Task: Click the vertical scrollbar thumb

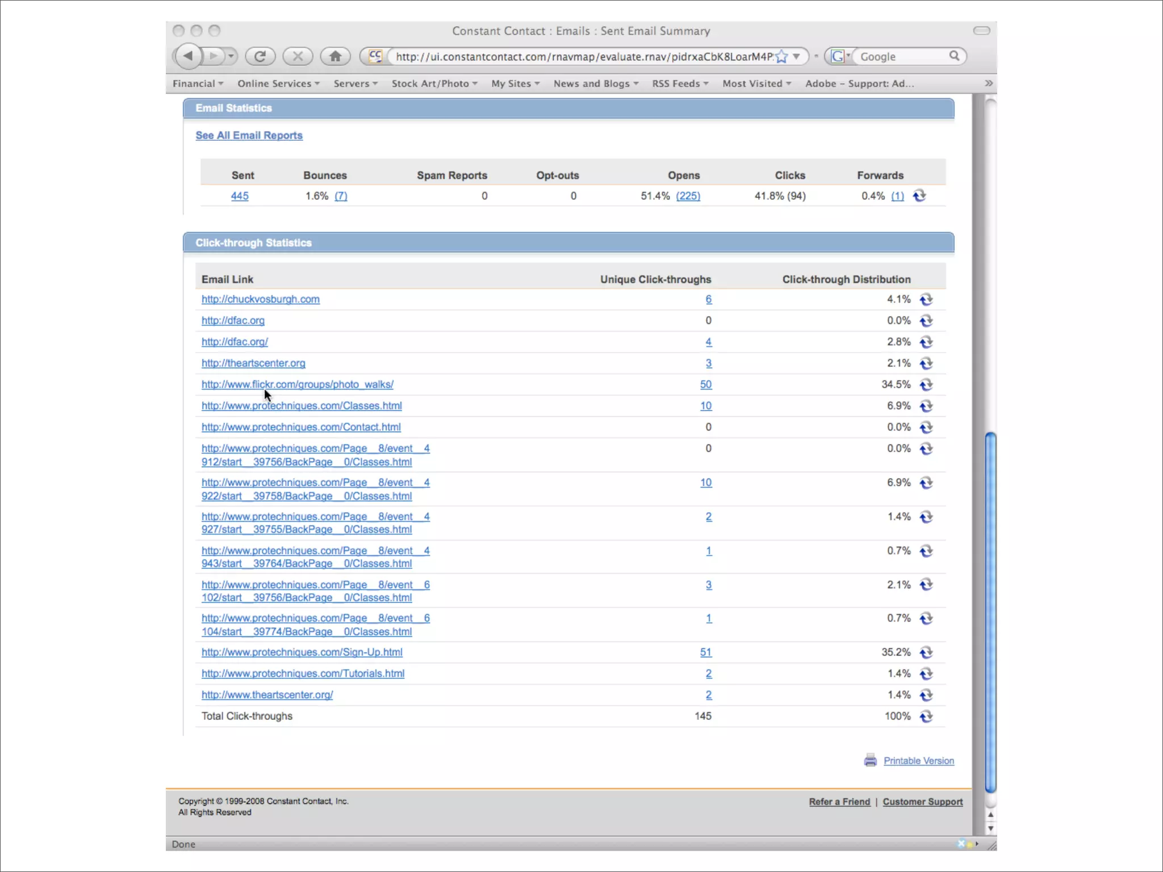Action: click(990, 612)
